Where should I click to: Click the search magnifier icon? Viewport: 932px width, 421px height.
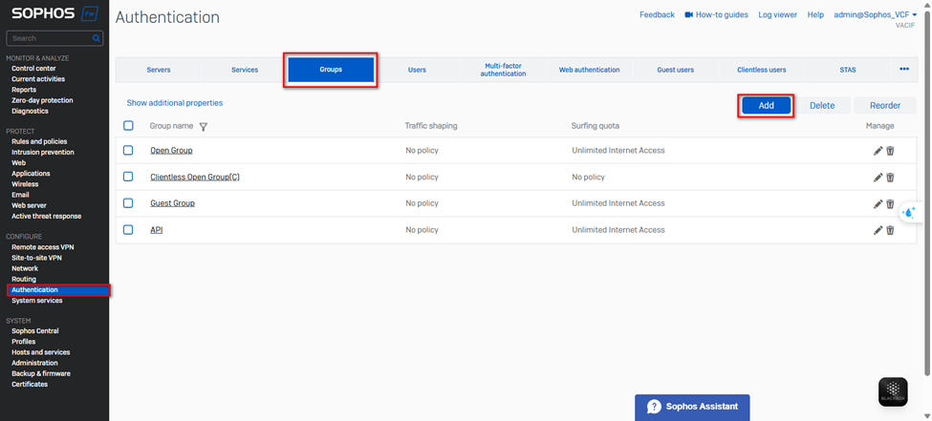[97, 38]
